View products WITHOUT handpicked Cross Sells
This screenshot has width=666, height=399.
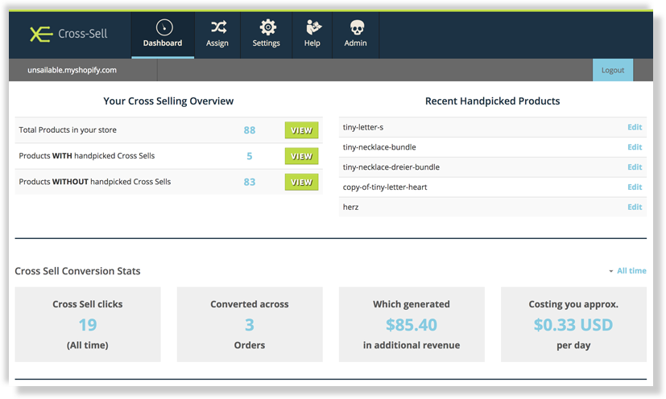[301, 182]
